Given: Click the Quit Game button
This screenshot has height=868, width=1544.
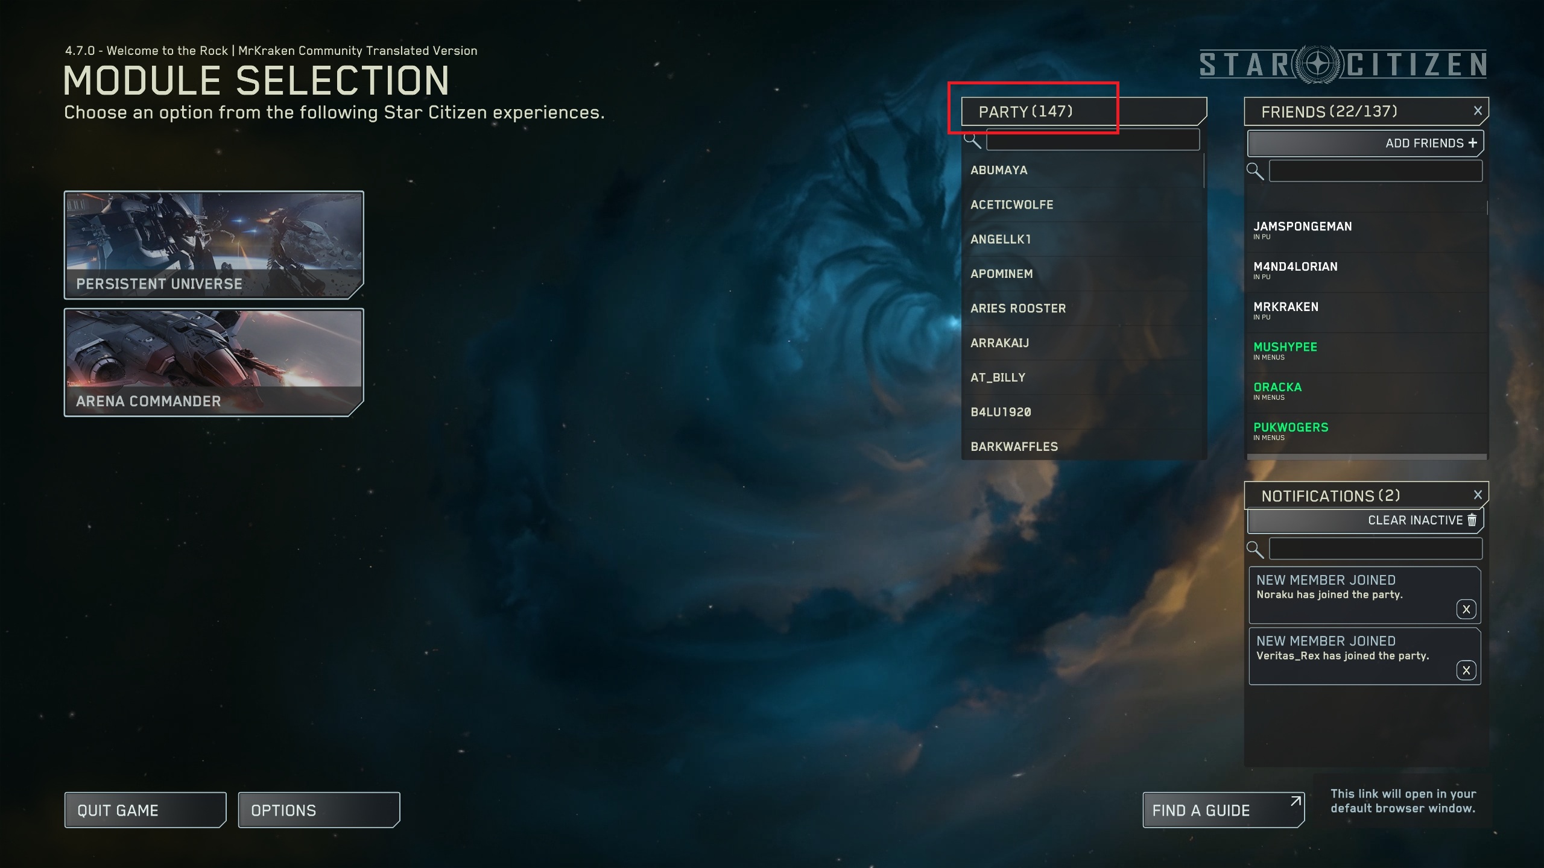Looking at the screenshot, I should point(145,810).
